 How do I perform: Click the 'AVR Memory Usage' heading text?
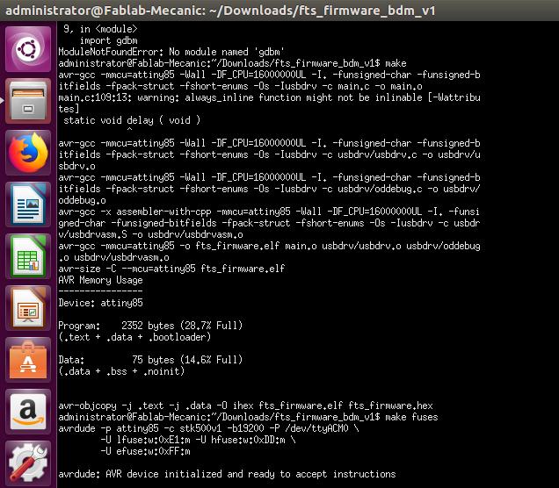(100, 280)
